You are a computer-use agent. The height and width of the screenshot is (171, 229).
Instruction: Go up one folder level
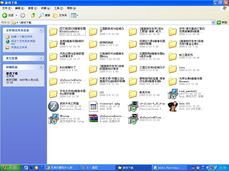33,15
